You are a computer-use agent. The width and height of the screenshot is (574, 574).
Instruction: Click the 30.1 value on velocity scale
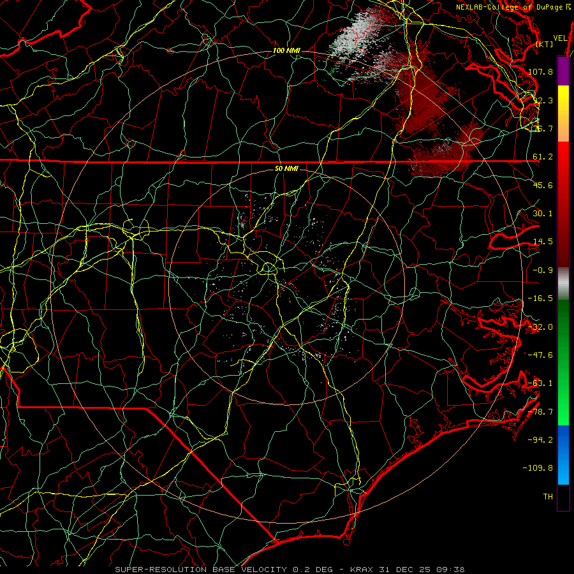point(543,214)
